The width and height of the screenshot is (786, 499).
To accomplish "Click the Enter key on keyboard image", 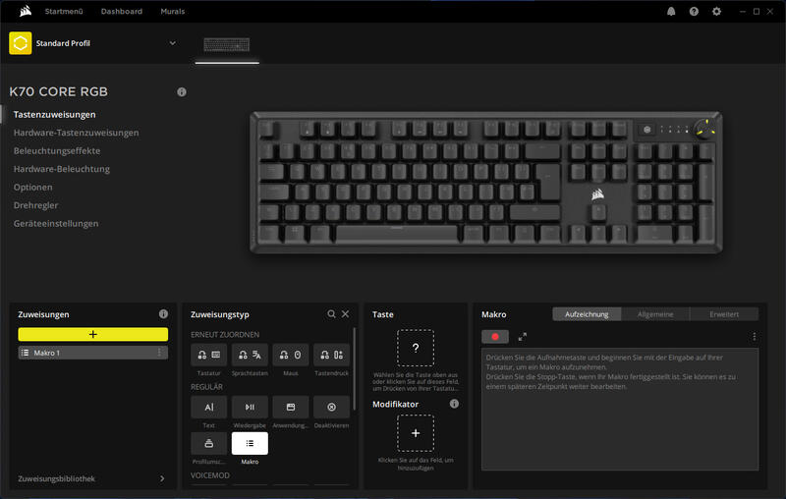I will click(548, 183).
